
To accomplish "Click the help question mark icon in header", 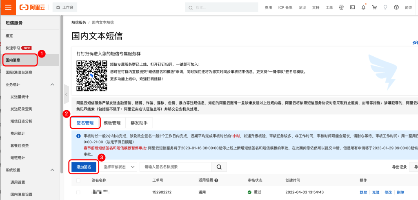I will click(396, 7).
